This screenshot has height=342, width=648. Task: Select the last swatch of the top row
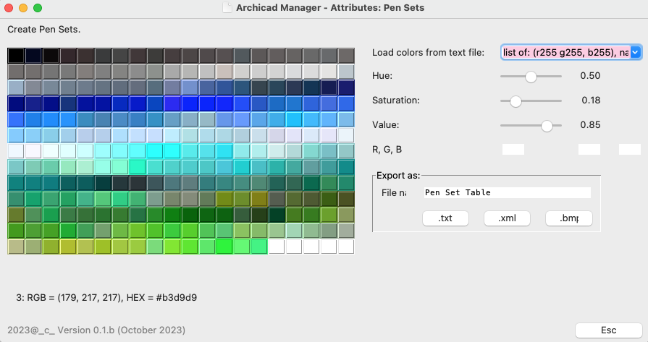pyautogui.click(x=346, y=56)
